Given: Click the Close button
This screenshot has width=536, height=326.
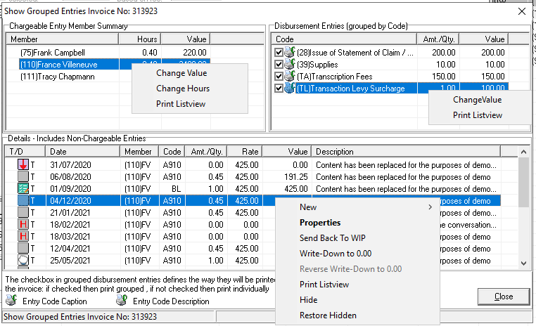Looking at the screenshot, I should (x=504, y=296).
